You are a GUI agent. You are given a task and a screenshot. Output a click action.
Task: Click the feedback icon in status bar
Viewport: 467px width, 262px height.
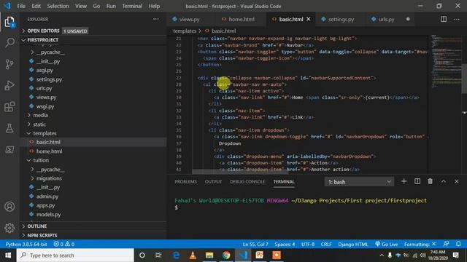pos(446,245)
